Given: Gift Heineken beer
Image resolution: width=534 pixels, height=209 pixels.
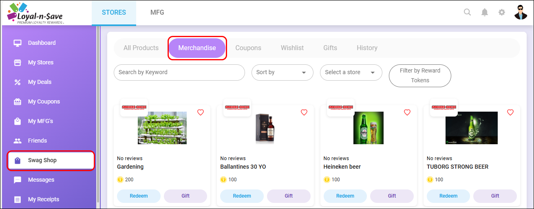Looking at the screenshot, I should [x=392, y=196].
